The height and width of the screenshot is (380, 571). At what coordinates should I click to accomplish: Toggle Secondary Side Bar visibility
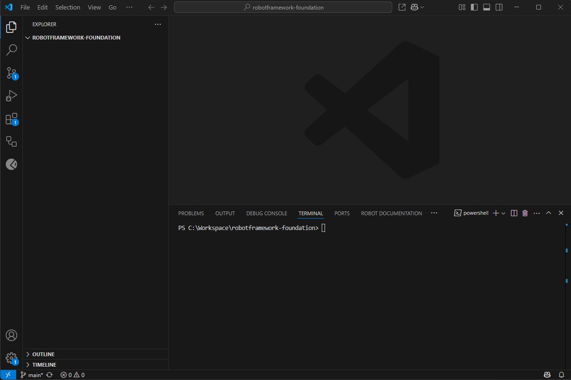coord(499,7)
